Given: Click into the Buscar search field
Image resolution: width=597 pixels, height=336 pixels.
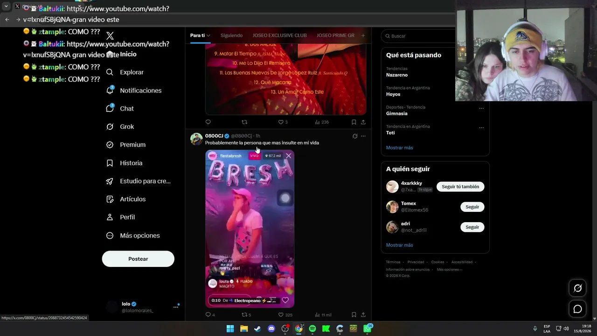Looking at the screenshot, I should [x=418, y=36].
